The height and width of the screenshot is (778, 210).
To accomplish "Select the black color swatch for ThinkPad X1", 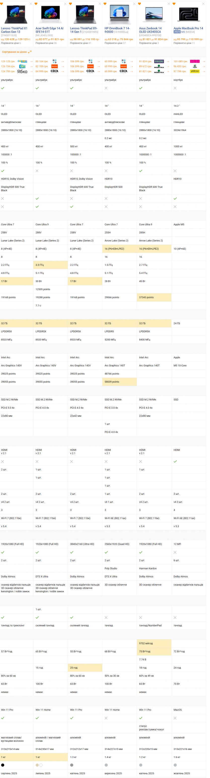I will pyautogui.click(x=3, y=765).
